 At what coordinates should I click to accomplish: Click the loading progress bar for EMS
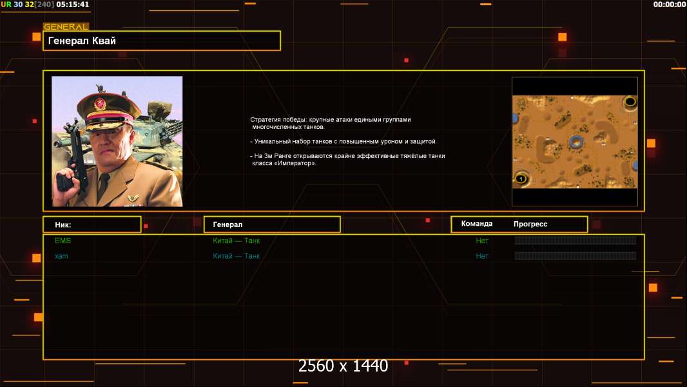click(575, 241)
